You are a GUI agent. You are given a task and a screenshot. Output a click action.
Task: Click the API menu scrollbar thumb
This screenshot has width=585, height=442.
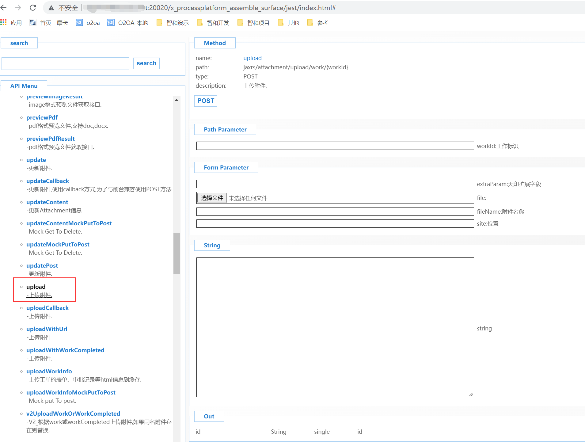click(177, 253)
